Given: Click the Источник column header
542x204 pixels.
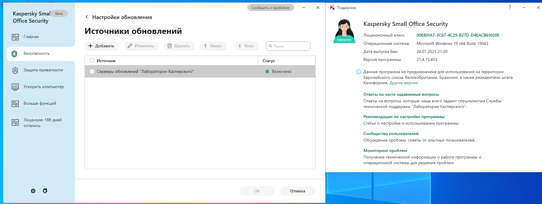Looking at the screenshot, I should 171,61.
